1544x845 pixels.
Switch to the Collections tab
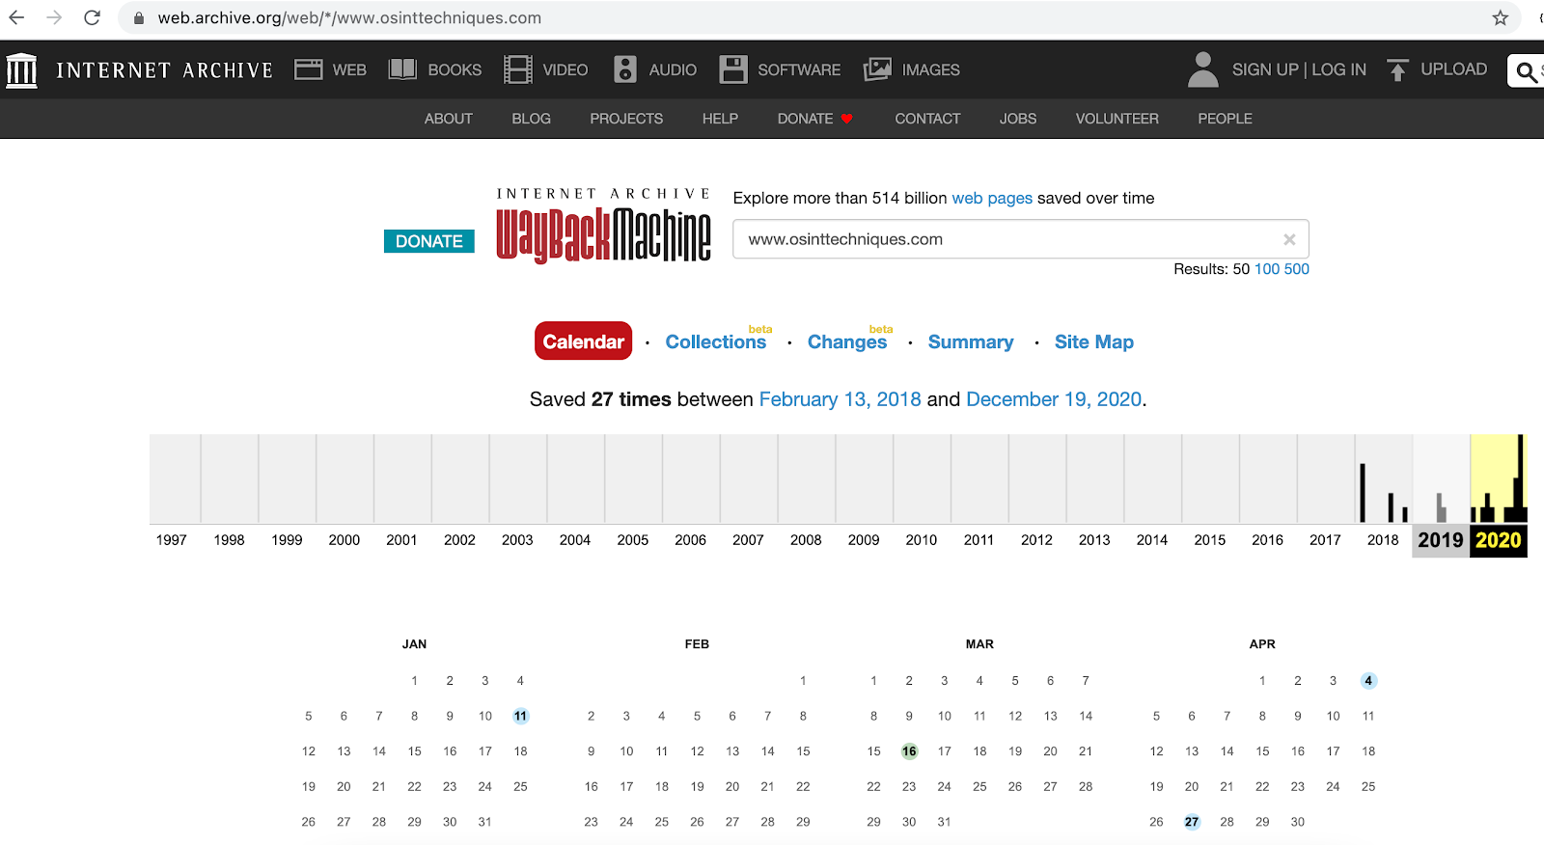point(716,341)
